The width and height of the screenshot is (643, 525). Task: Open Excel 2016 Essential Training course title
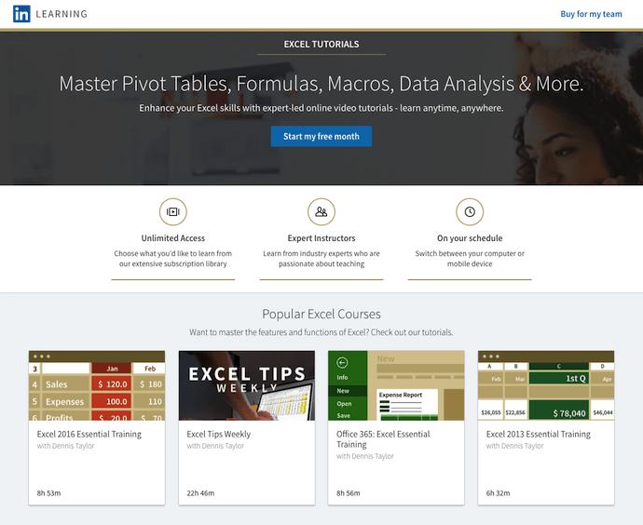(x=89, y=434)
